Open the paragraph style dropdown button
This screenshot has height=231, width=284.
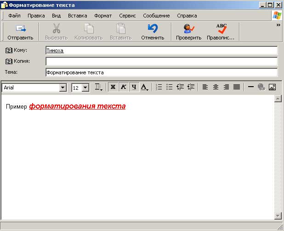coord(98,87)
